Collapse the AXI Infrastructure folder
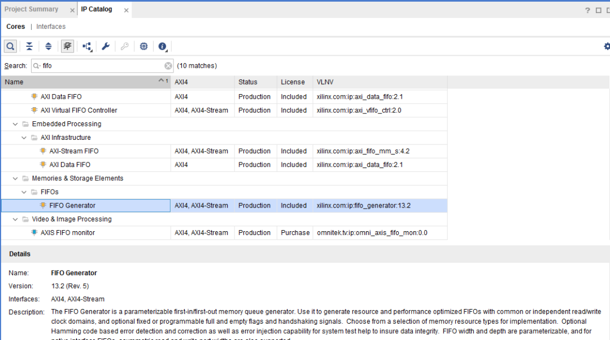Screen dimensions: 610x340 (x=24, y=138)
